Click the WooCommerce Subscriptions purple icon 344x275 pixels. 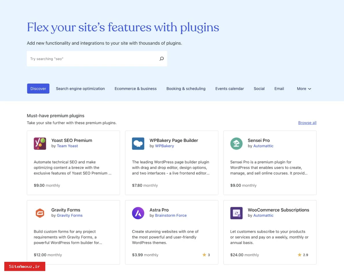click(x=236, y=213)
